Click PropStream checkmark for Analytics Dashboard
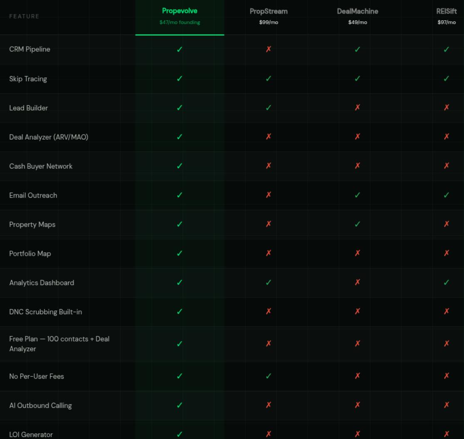This screenshot has width=464, height=439. tap(268, 283)
